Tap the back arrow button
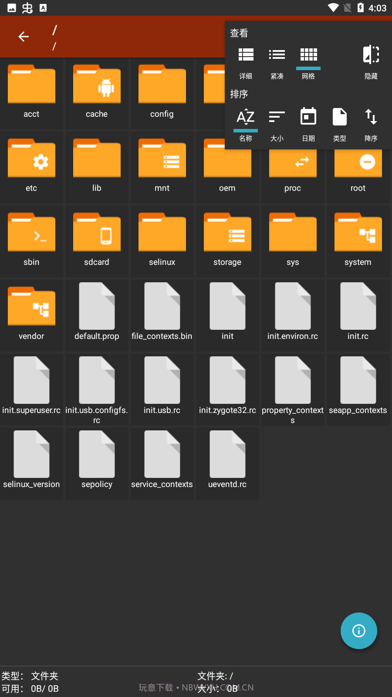 pyautogui.click(x=24, y=37)
